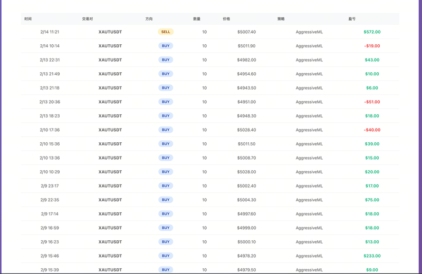Select the $233.00 profit value
This screenshot has width=422, height=274.
coord(372,256)
